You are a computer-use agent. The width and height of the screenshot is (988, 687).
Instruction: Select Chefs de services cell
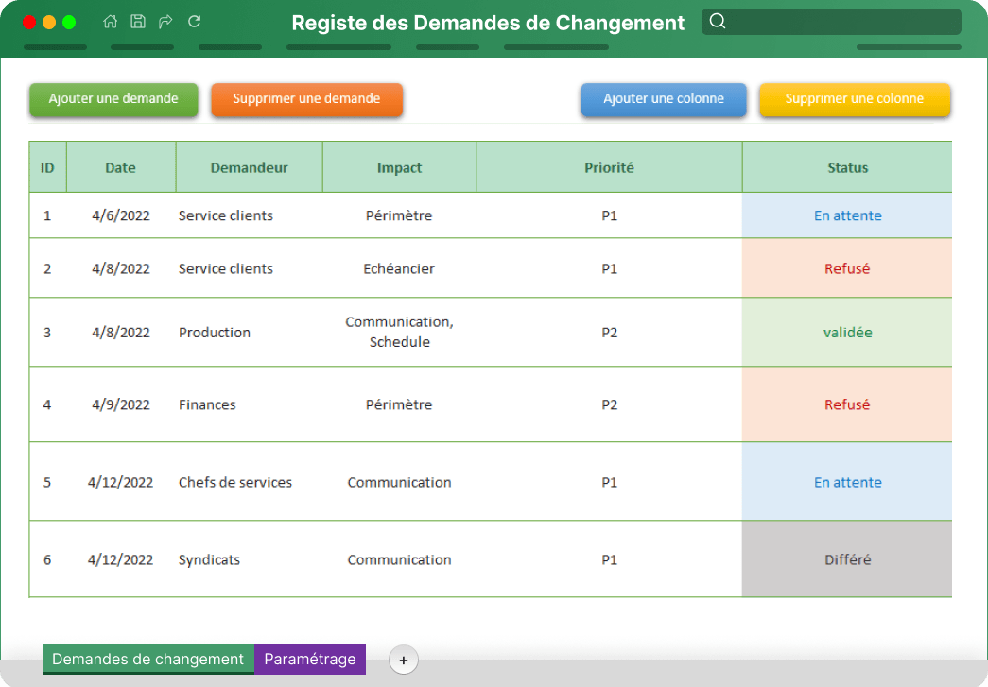tap(249, 482)
